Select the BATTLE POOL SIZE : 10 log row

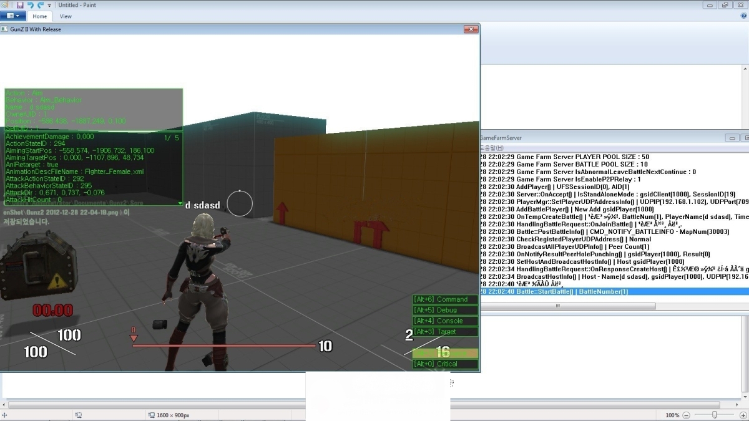(x=614, y=164)
